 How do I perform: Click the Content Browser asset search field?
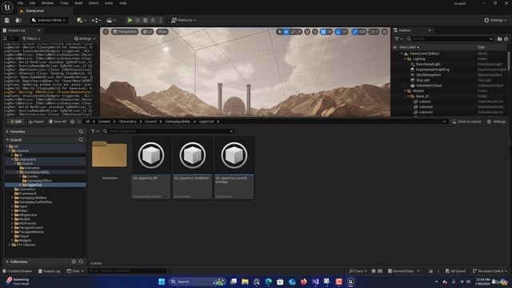[168, 131]
